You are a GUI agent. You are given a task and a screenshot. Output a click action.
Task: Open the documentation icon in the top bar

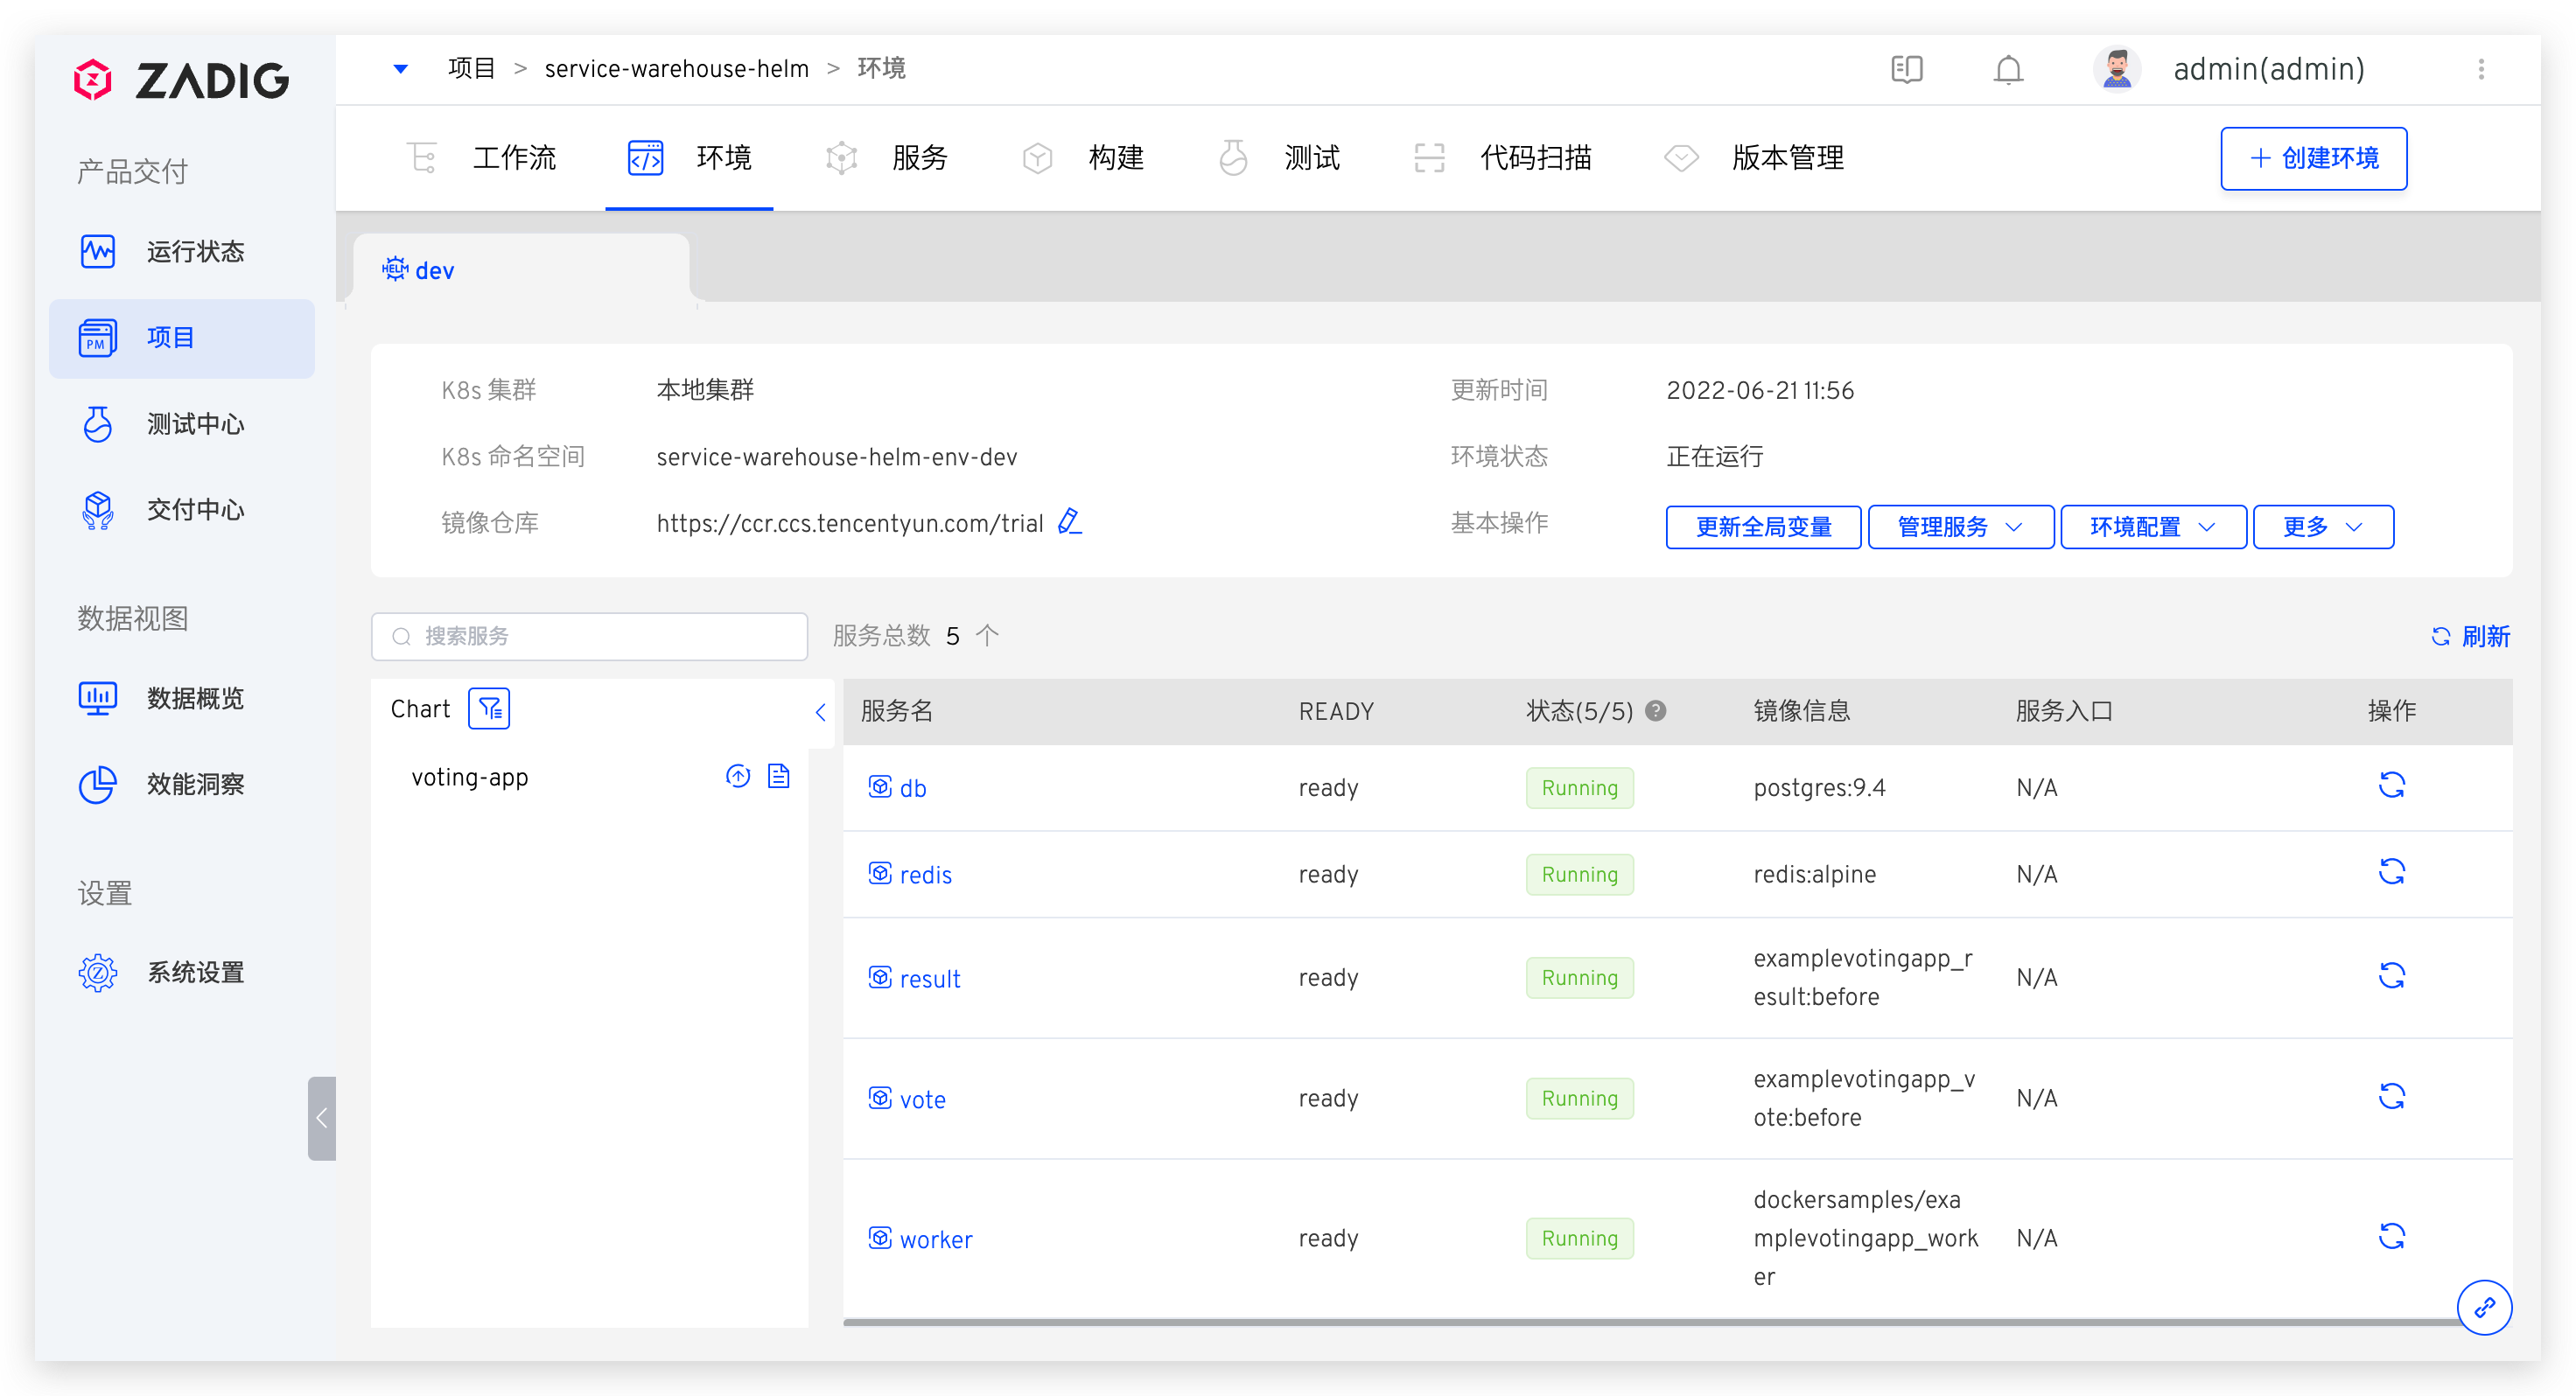click(1907, 69)
